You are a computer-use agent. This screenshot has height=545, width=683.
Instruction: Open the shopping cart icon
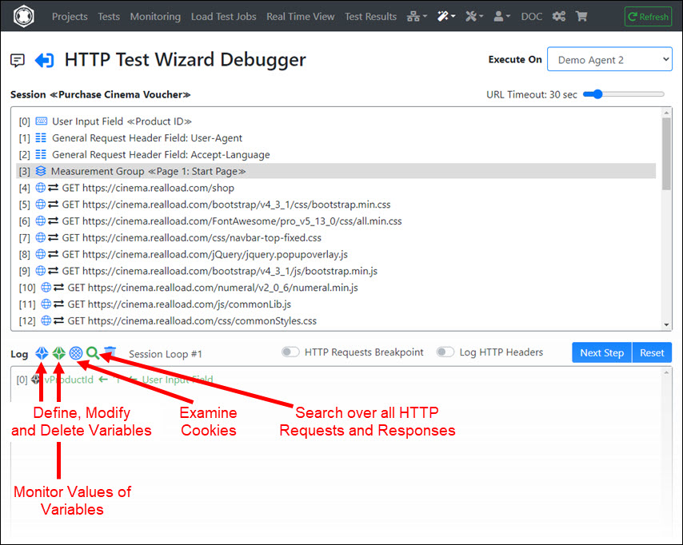(x=581, y=17)
